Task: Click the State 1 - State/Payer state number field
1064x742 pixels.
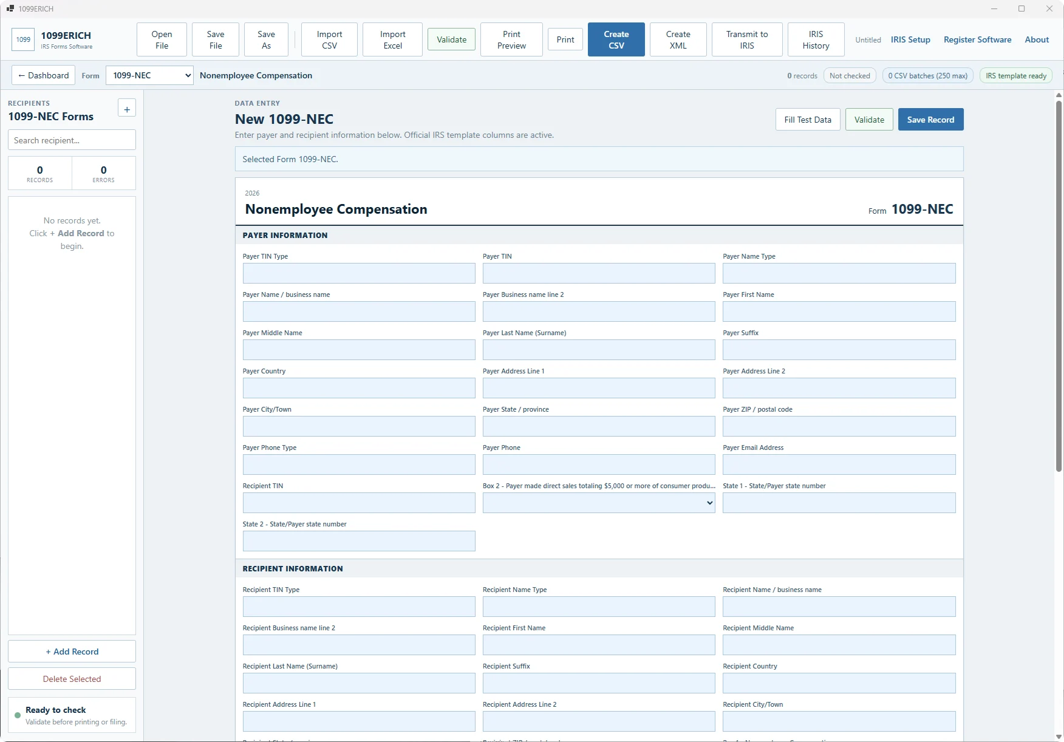Action: 839,503
